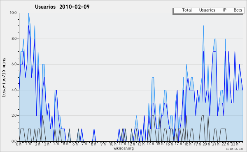Click the '6 h' x-axis label
The width and height of the screenshot is (247, 152).
point(75,144)
